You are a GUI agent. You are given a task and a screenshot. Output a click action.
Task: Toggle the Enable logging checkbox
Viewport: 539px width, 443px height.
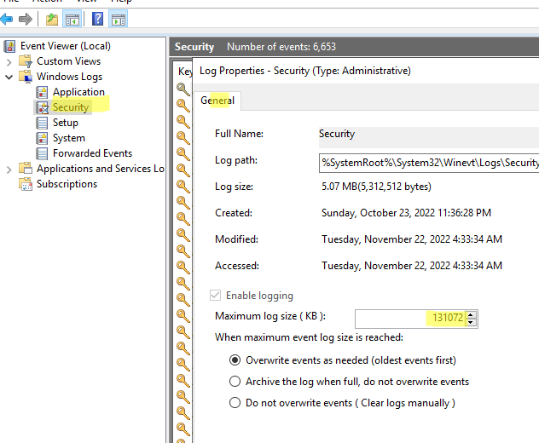tap(215, 296)
